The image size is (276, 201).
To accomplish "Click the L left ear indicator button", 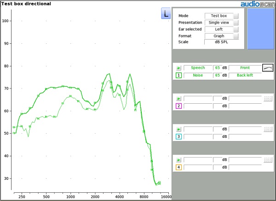I will (166, 13).
